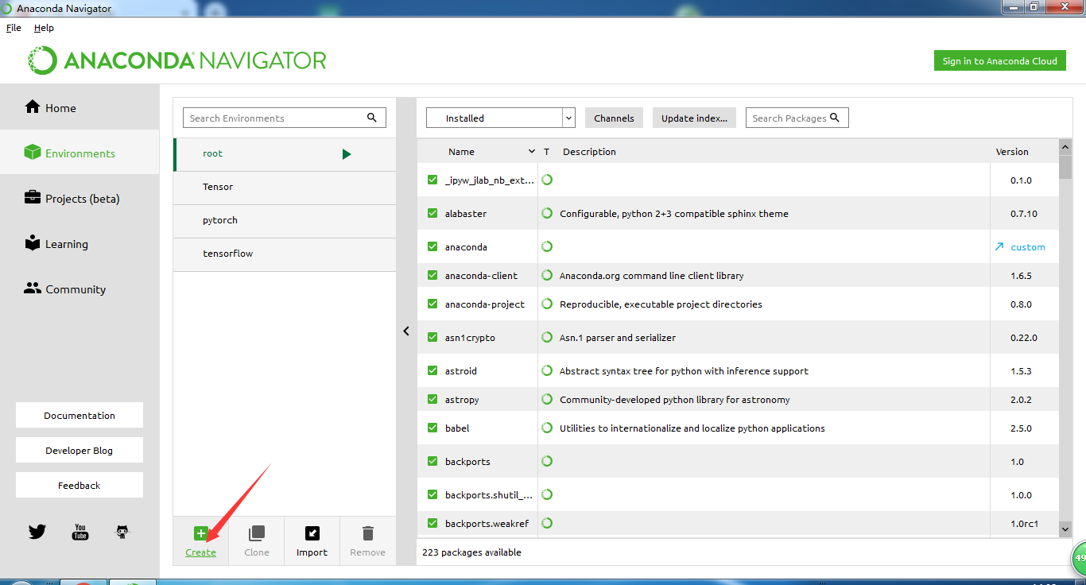Click the Anaconda Navigator logo

(x=177, y=60)
